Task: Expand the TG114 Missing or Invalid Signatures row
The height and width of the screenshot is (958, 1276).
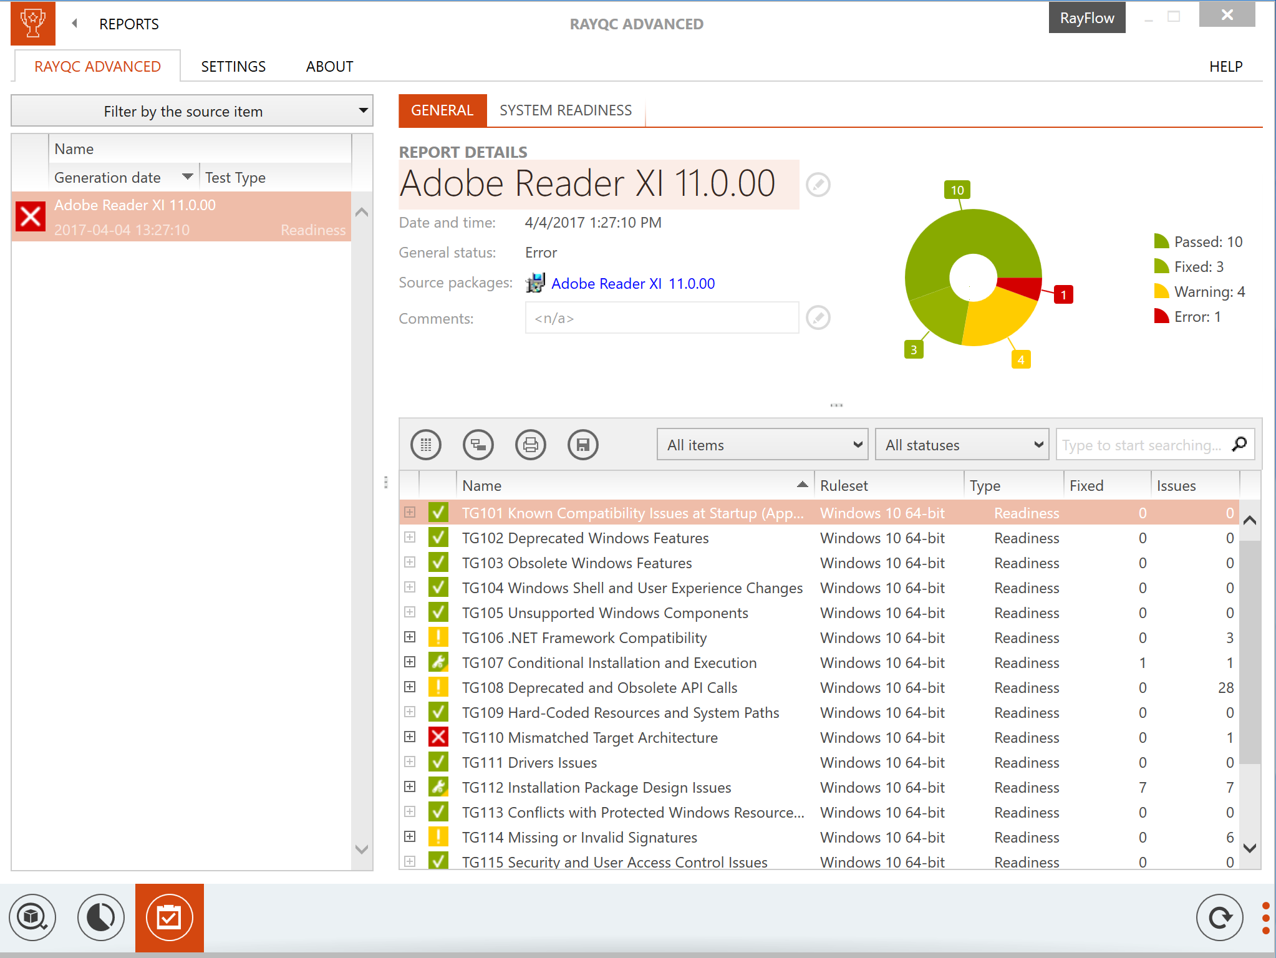Action: click(410, 837)
